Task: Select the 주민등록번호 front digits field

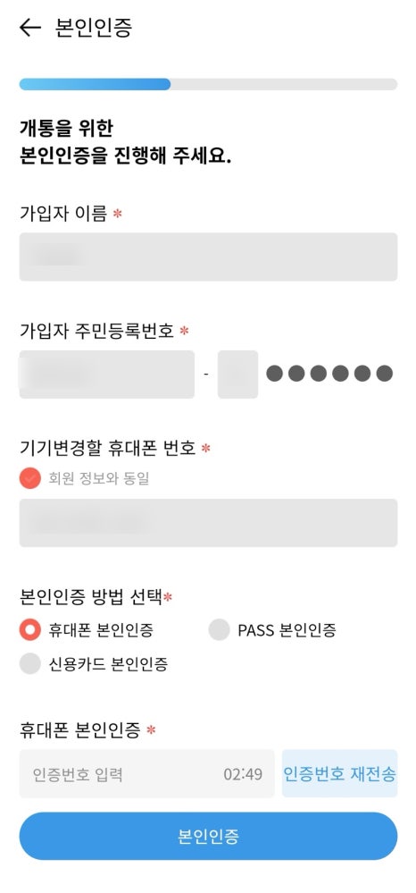Action: [x=107, y=375]
